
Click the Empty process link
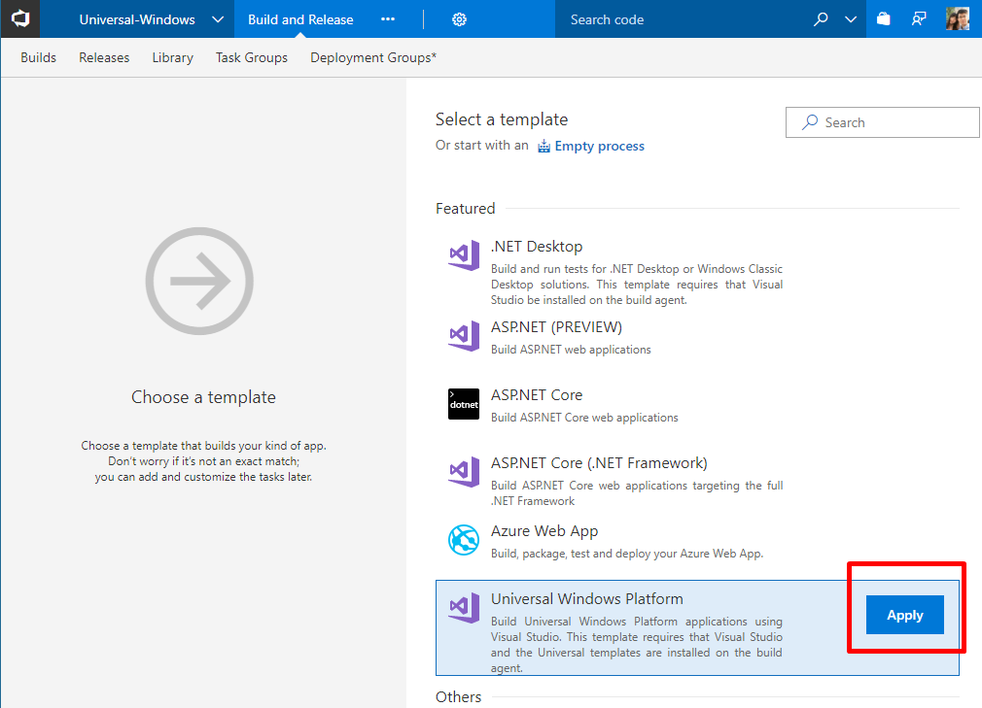click(599, 146)
